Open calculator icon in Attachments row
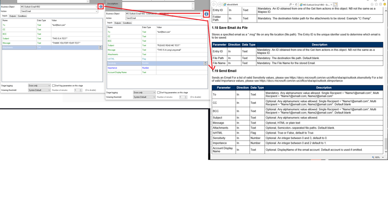 click(x=100, y=47)
